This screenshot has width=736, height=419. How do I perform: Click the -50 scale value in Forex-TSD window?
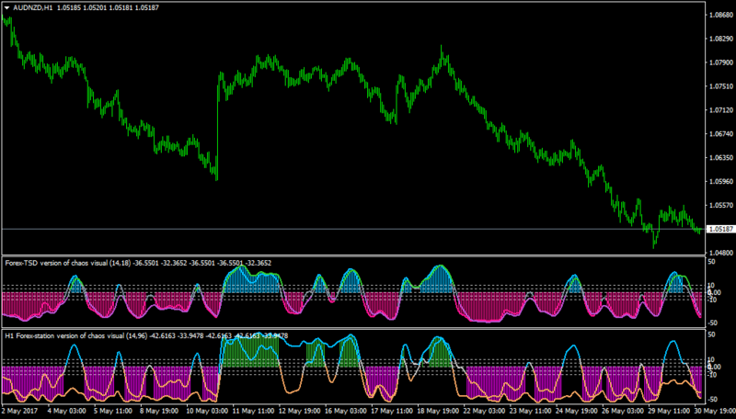(711, 323)
